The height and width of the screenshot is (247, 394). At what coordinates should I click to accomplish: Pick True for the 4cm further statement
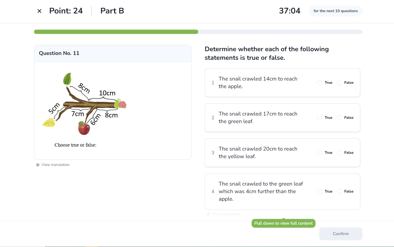[x=320, y=192]
